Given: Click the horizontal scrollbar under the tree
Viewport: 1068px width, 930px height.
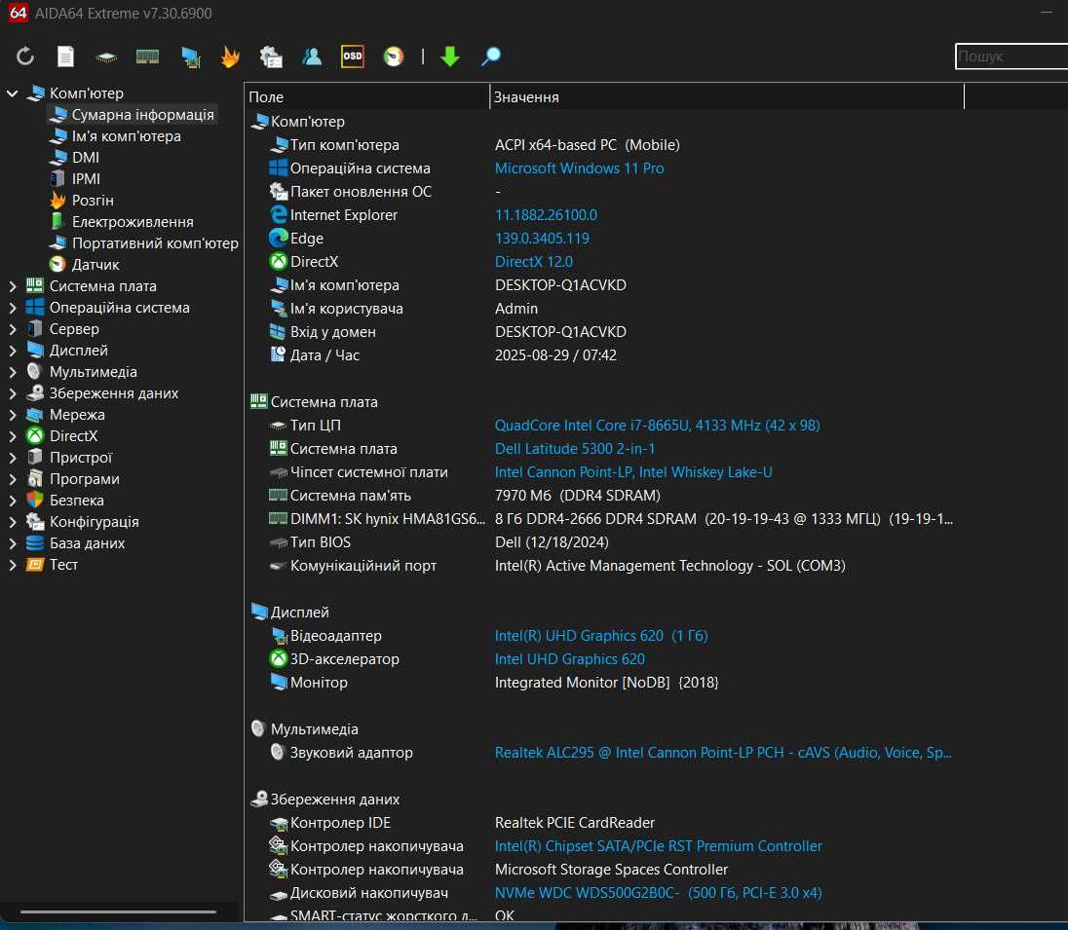Looking at the screenshot, I should point(118,911).
